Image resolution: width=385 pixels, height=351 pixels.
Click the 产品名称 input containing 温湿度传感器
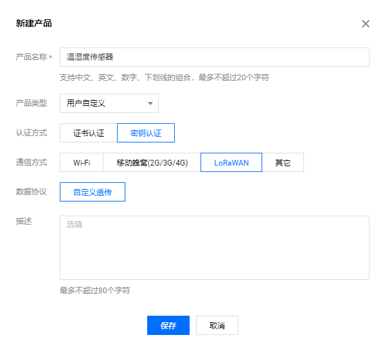click(x=214, y=57)
